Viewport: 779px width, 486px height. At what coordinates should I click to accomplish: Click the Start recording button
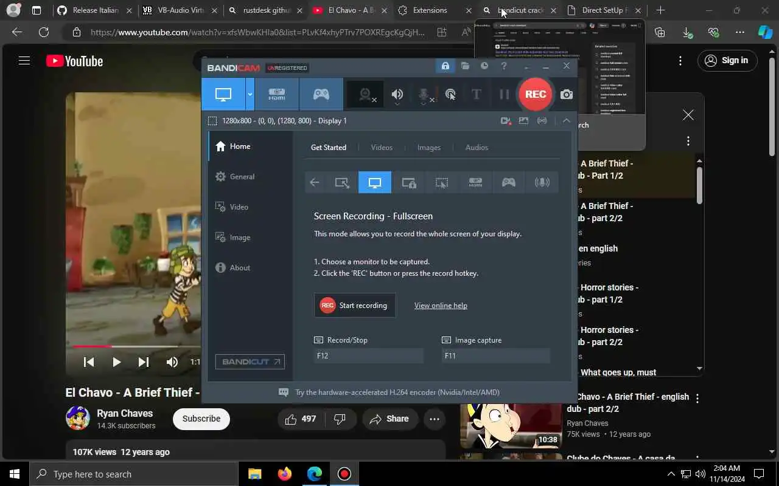click(355, 306)
